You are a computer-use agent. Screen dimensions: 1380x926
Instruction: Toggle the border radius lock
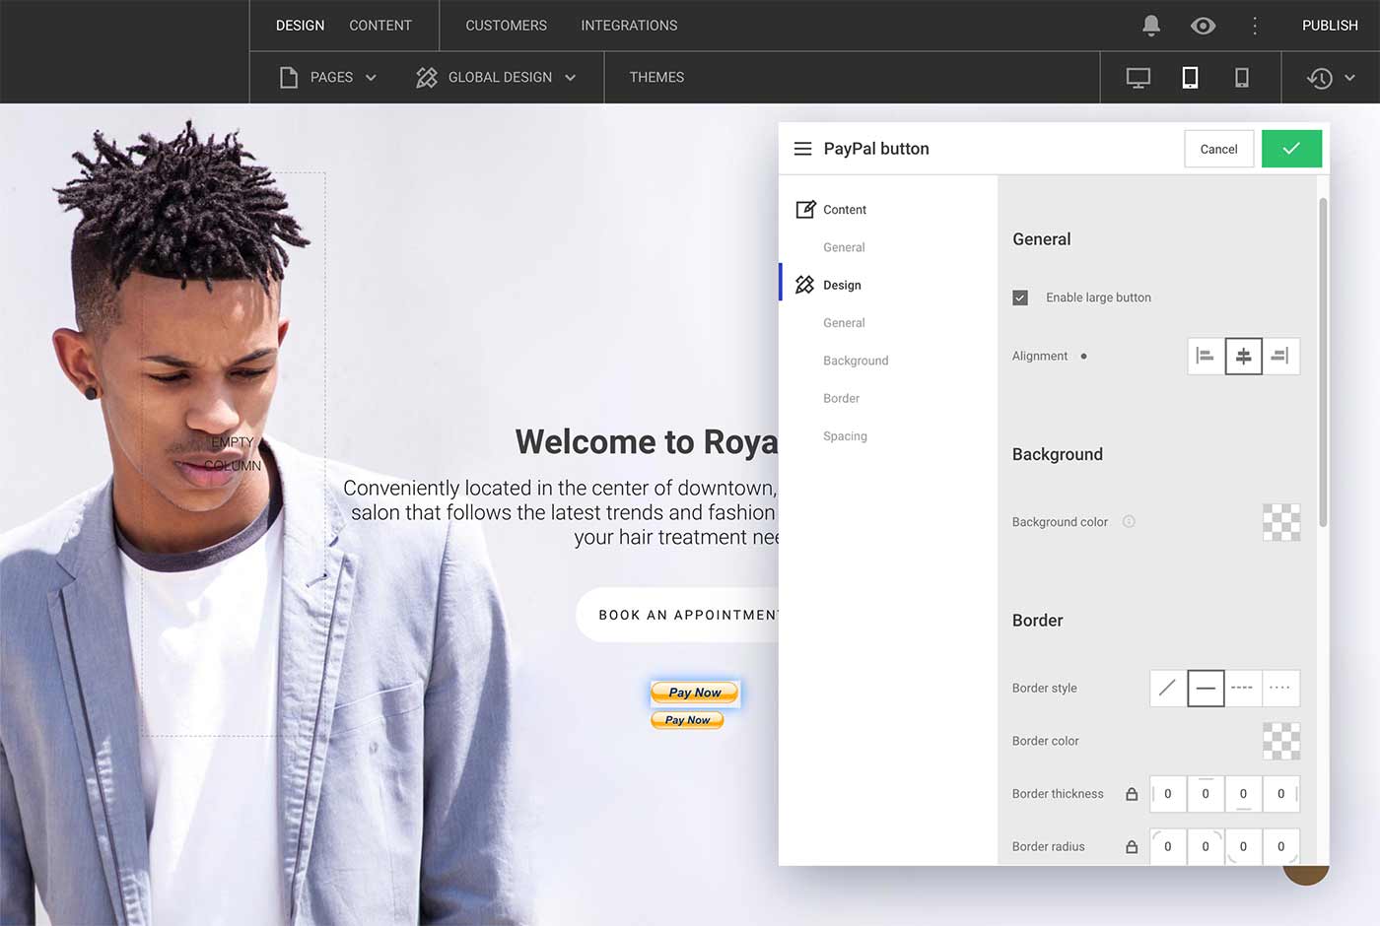1132,847
